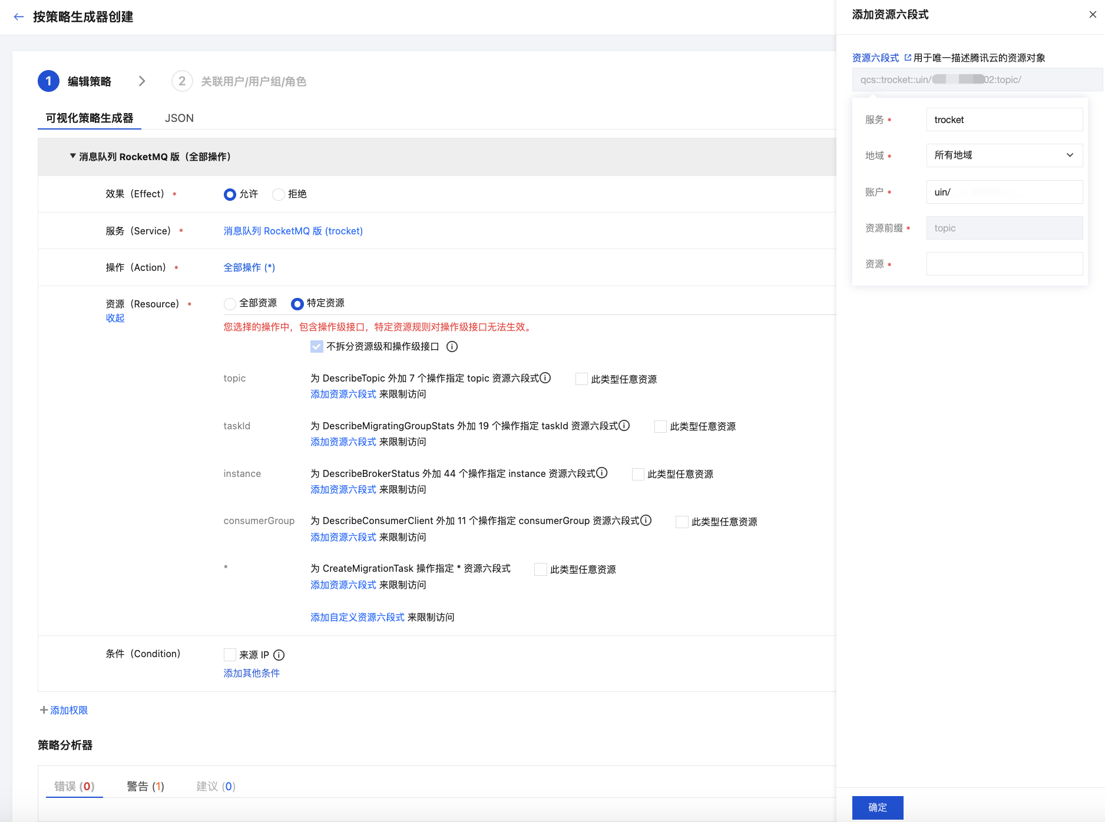The image size is (1105, 822).
Task: Click the step 1 编辑策略 circle
Action: click(x=48, y=81)
